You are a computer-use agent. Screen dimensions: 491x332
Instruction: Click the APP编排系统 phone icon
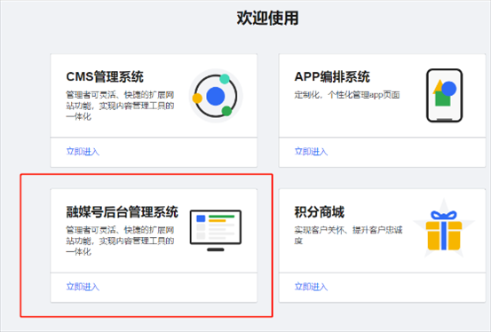(444, 96)
